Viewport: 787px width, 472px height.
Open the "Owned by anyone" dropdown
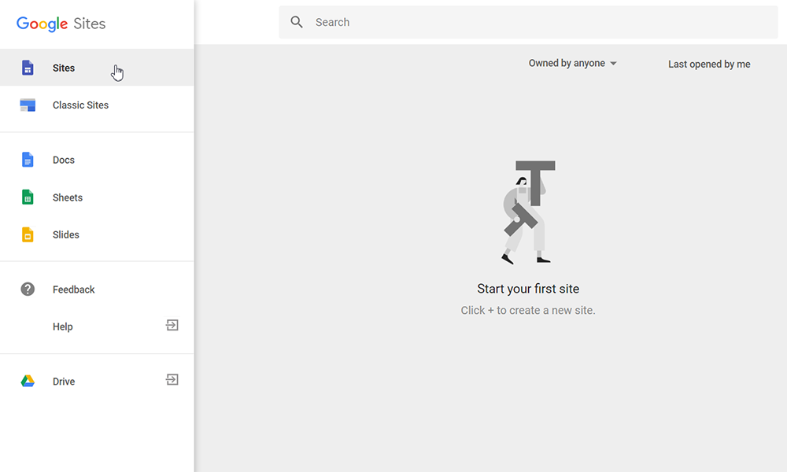[x=572, y=64]
